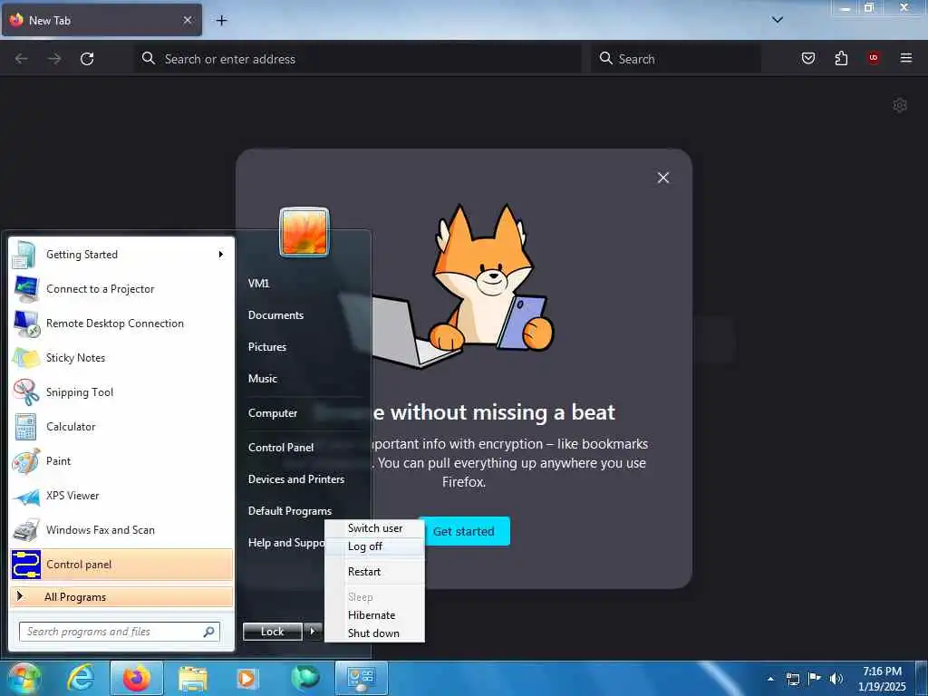Focus the Firefox Search box
This screenshot has height=696, width=928.
(x=676, y=59)
